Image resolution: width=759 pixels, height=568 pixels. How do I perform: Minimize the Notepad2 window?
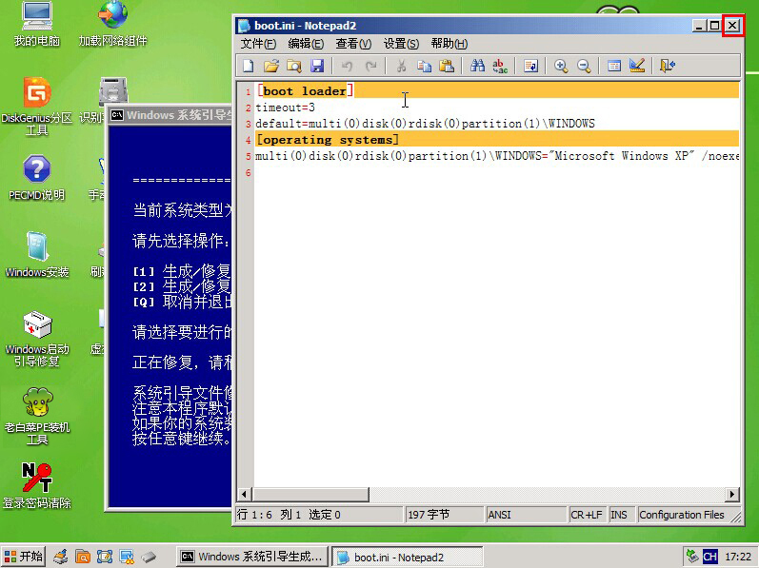click(698, 26)
